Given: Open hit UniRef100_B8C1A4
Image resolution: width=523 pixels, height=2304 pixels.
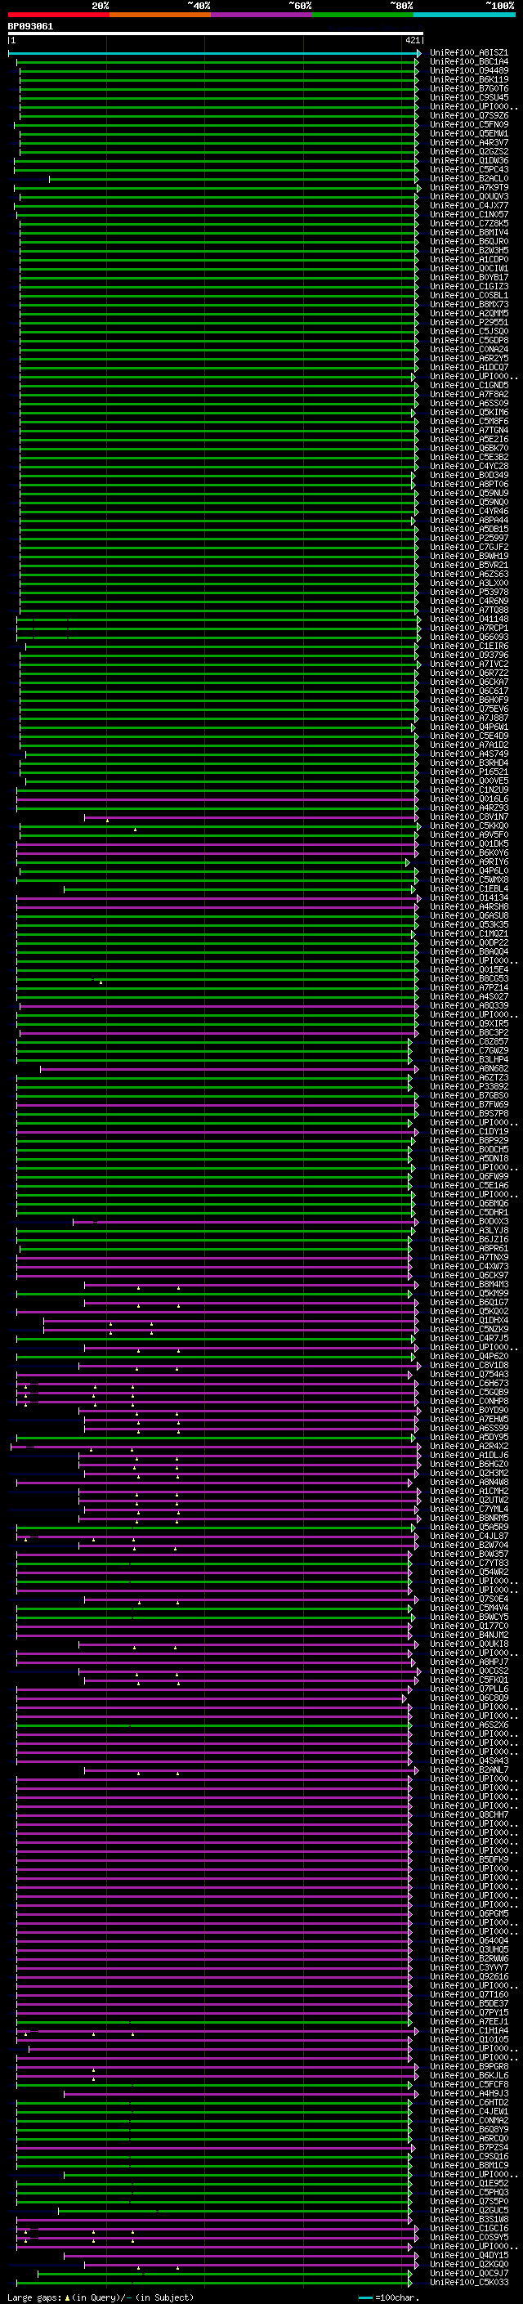Looking at the screenshot, I should [468, 62].
